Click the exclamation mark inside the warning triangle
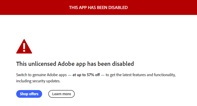The height and width of the screenshot is (106, 197). [24, 47]
